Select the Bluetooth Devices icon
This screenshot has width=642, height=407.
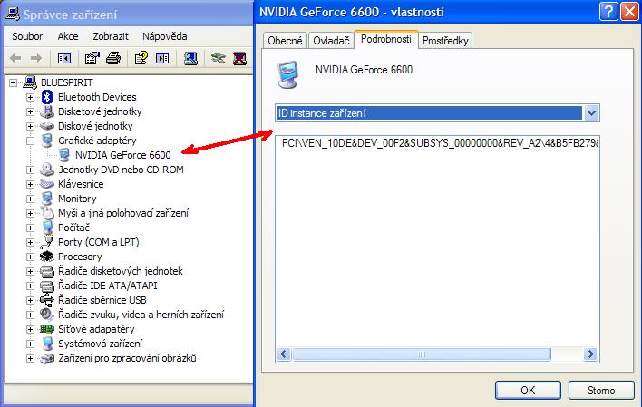(x=47, y=97)
